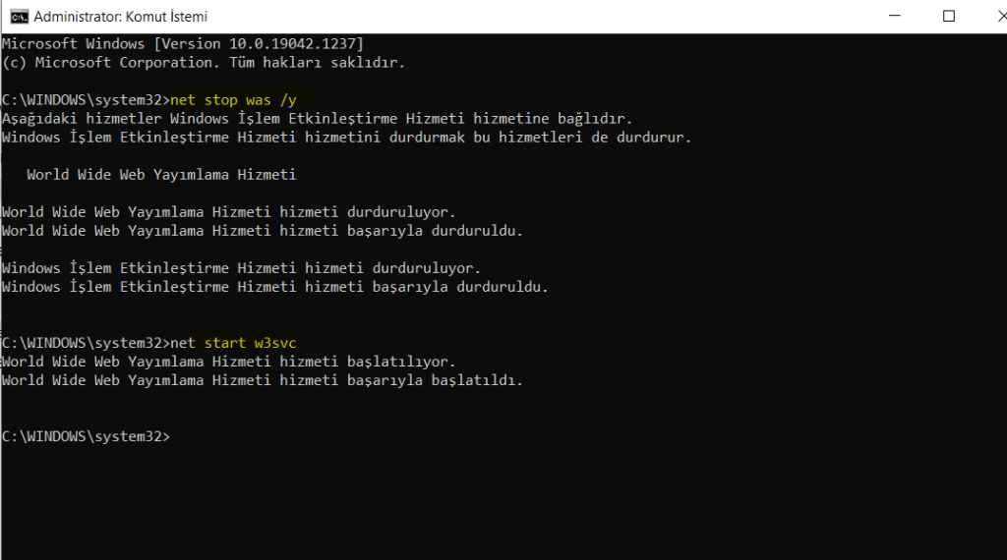Viewport: 1007px width, 560px height.
Task: Click the Command Prompt icon in title bar
Action: tap(18, 17)
